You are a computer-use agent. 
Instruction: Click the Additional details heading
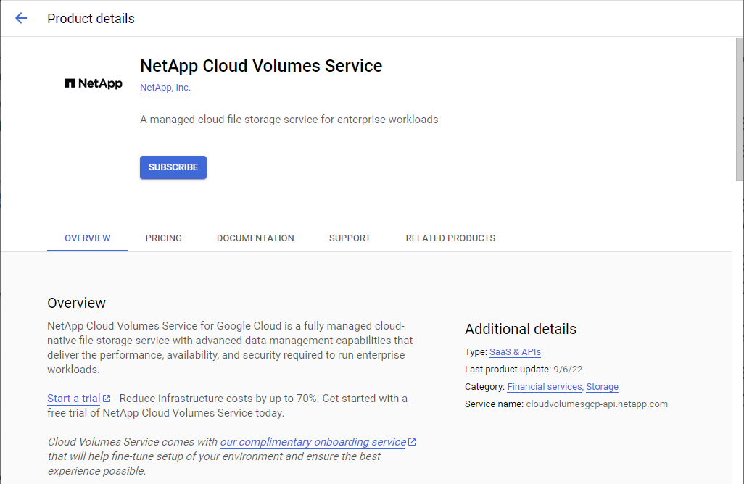pos(521,329)
